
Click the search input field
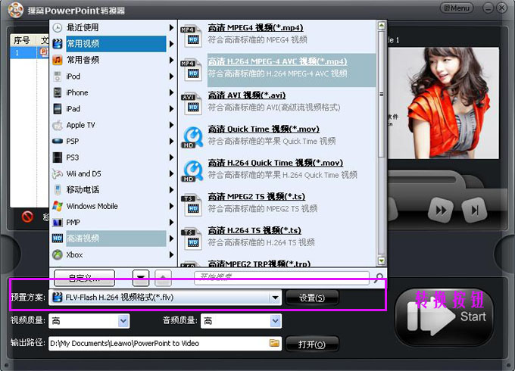(282, 278)
